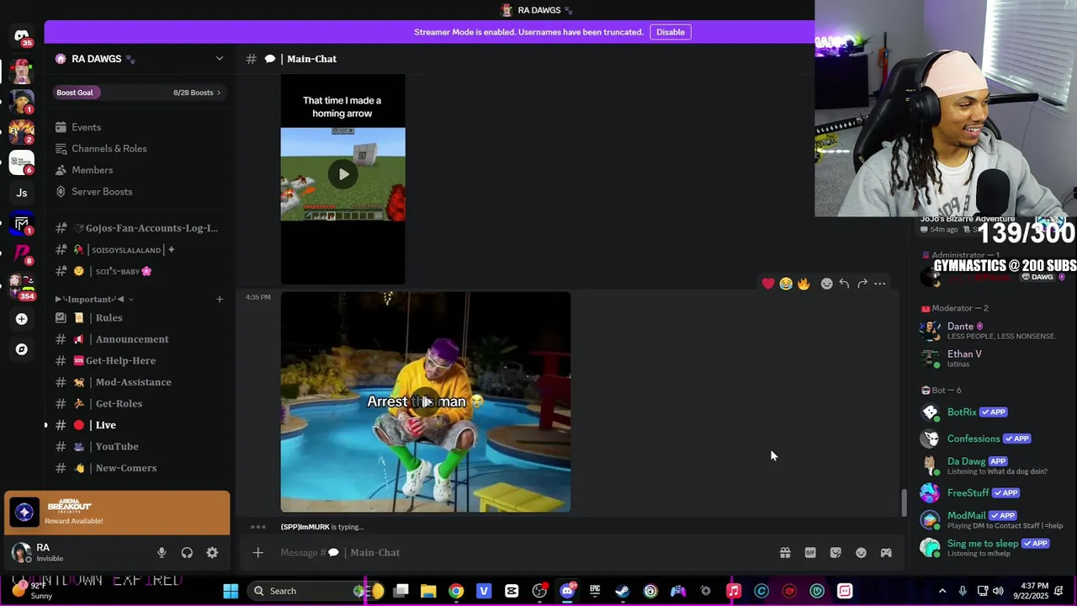Open the Activities game controller icon
The height and width of the screenshot is (606, 1077).
(x=886, y=553)
